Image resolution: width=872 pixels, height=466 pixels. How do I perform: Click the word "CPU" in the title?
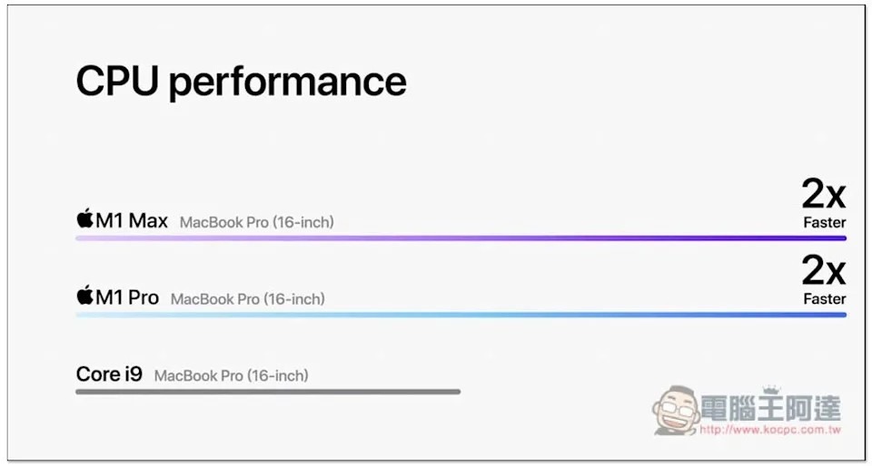coord(117,82)
